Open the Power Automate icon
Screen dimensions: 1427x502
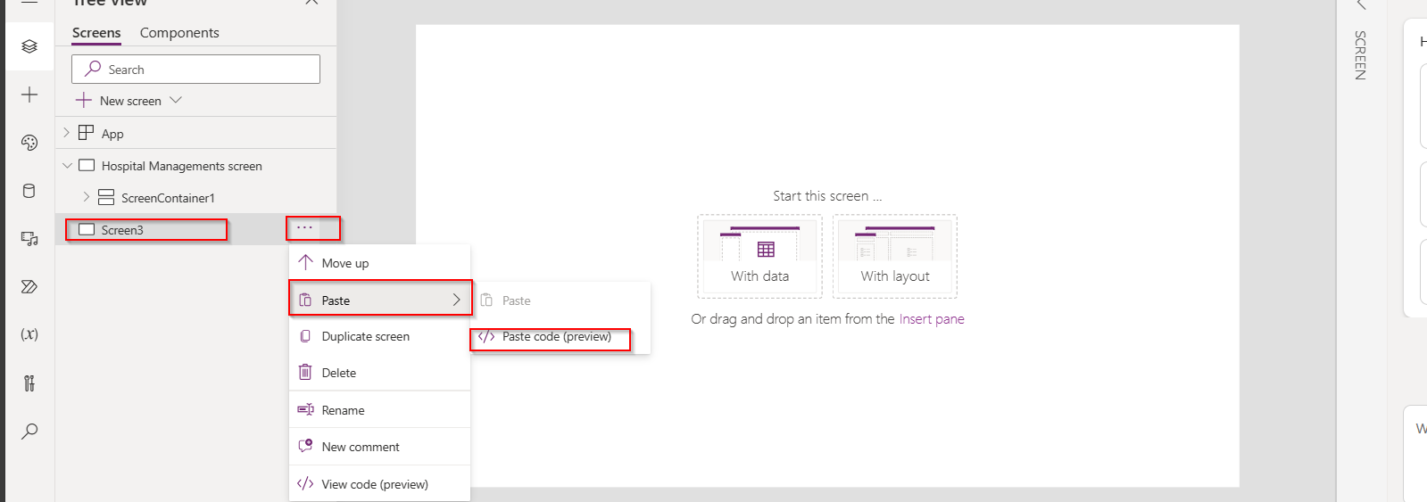pyautogui.click(x=29, y=287)
